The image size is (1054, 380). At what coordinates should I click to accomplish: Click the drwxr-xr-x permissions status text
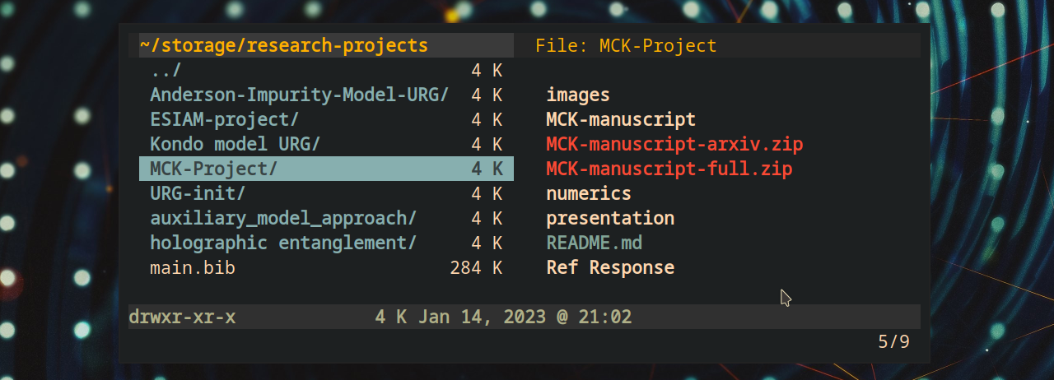click(x=182, y=317)
